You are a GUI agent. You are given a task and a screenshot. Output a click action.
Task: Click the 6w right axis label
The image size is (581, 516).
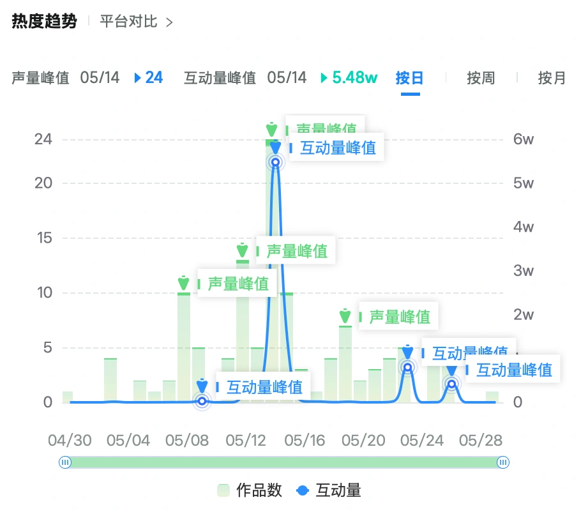tap(523, 139)
